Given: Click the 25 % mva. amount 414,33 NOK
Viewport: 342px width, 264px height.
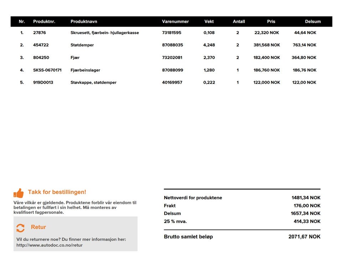Looking at the screenshot, I should click(307, 222).
